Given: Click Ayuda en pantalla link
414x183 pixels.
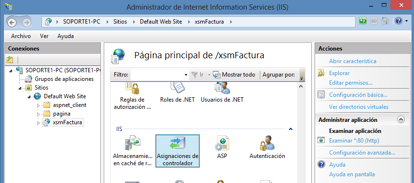Looking at the screenshot, I should 352,174.
